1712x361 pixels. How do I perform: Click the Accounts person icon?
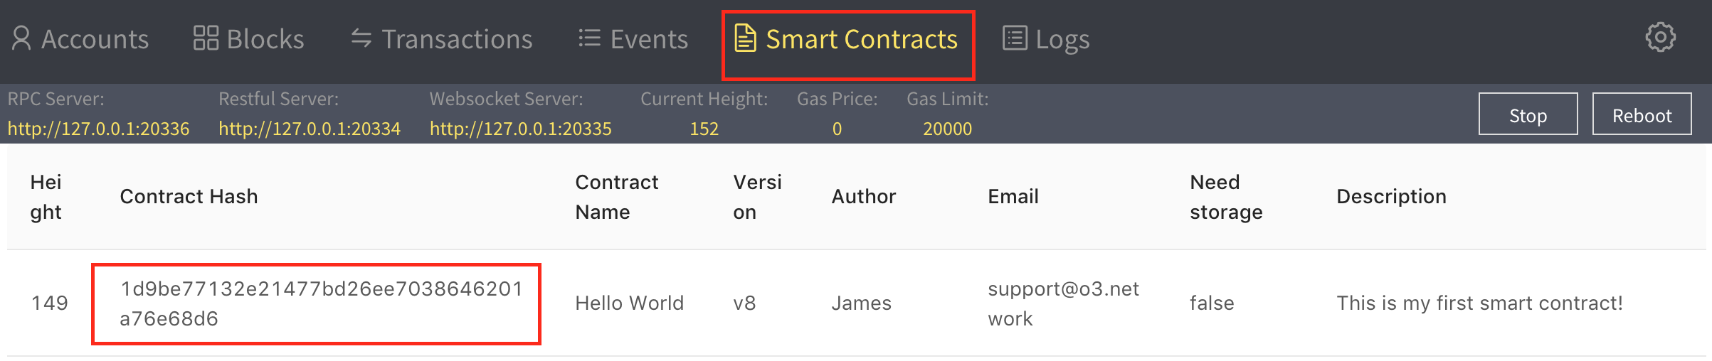pyautogui.click(x=21, y=38)
